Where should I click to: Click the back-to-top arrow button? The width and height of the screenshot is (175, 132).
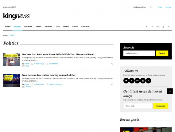pyautogui.click(x=170, y=91)
